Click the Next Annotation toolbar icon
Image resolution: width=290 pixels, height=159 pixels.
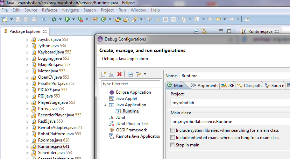click(x=183, y=19)
